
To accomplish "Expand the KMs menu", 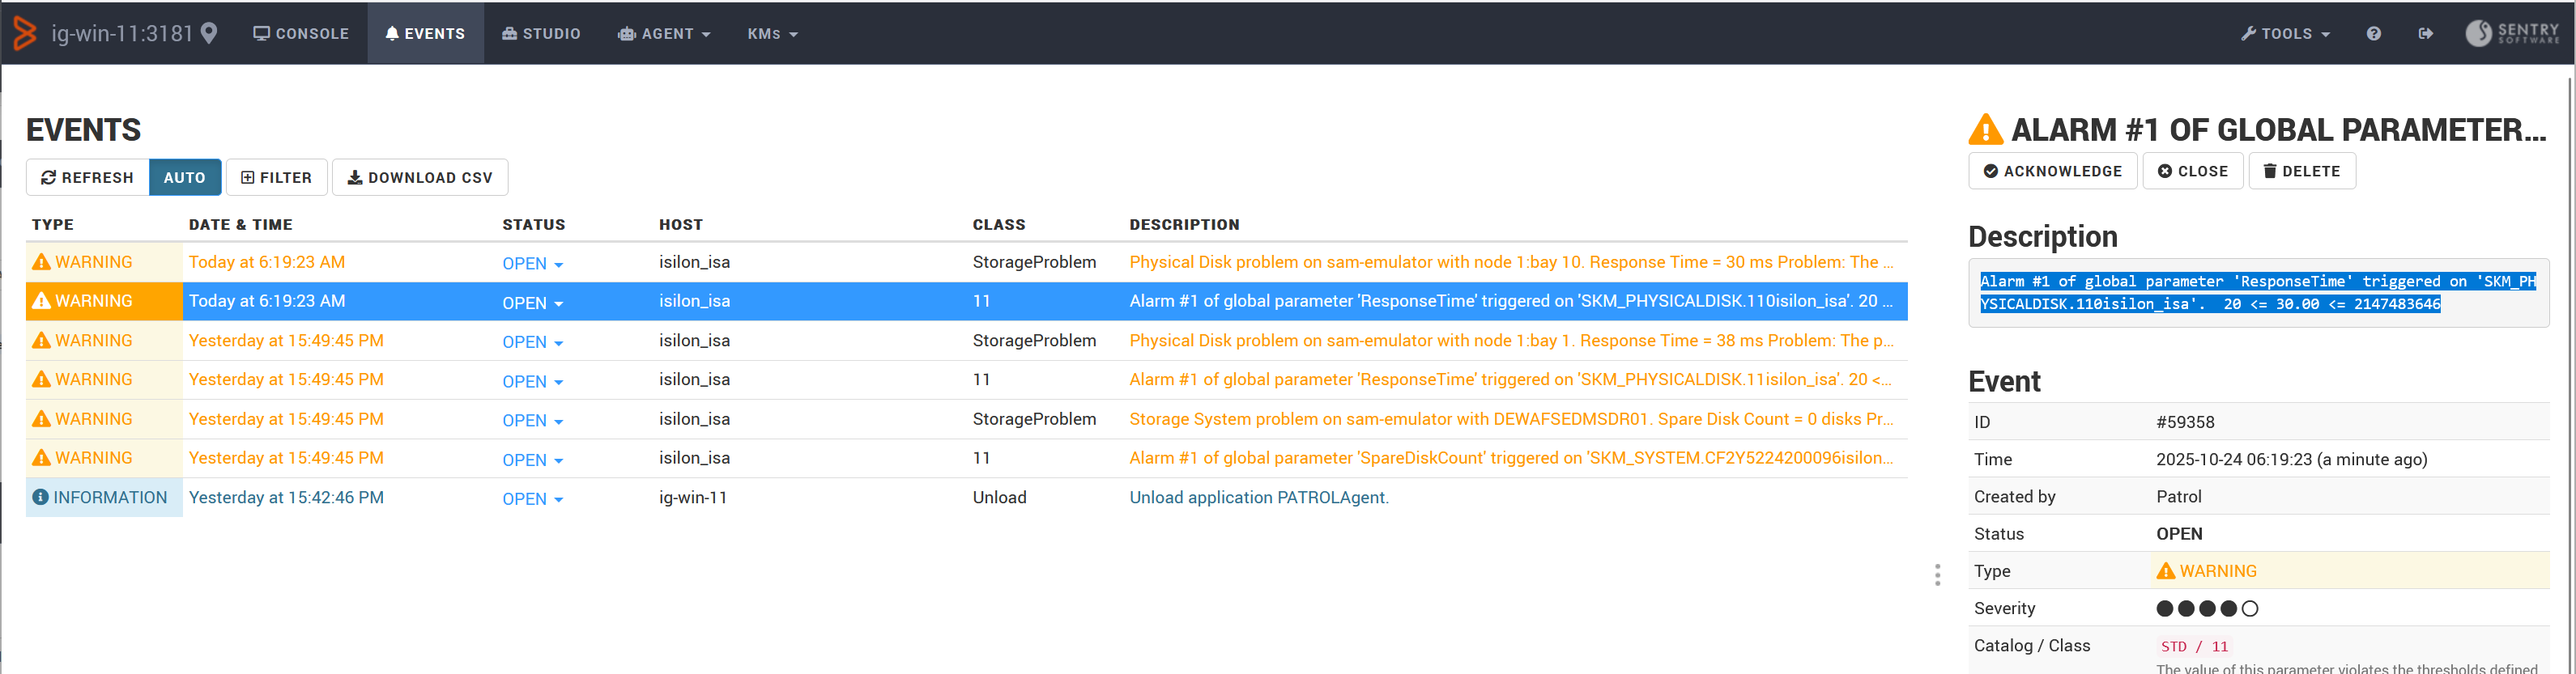I will point(772,33).
